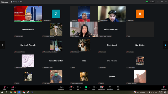Image resolution: width=168 pixels, height=94 pixels.
Task: Select Nur Haliza's participant tile
Action: click(x=140, y=45)
